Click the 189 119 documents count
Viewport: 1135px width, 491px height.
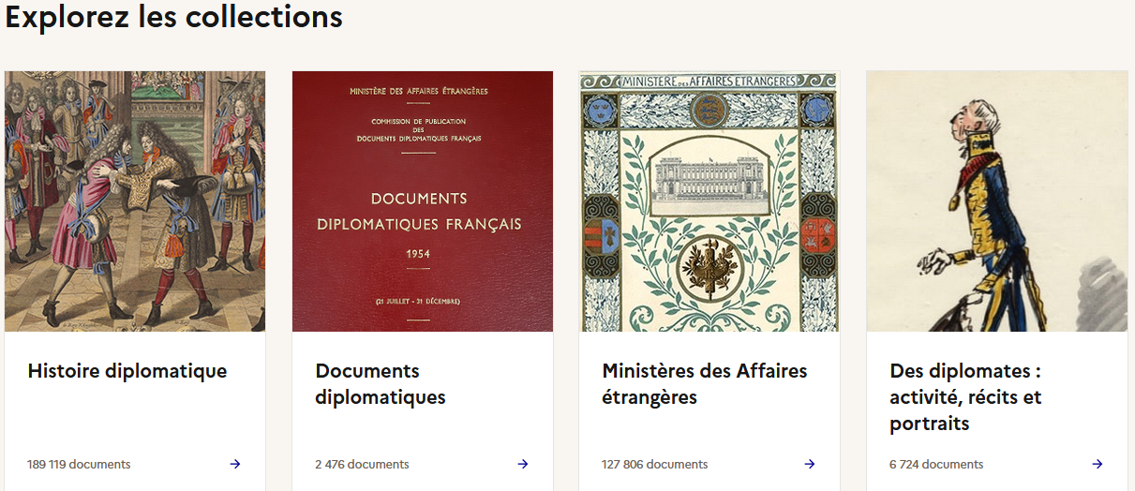[79, 465]
